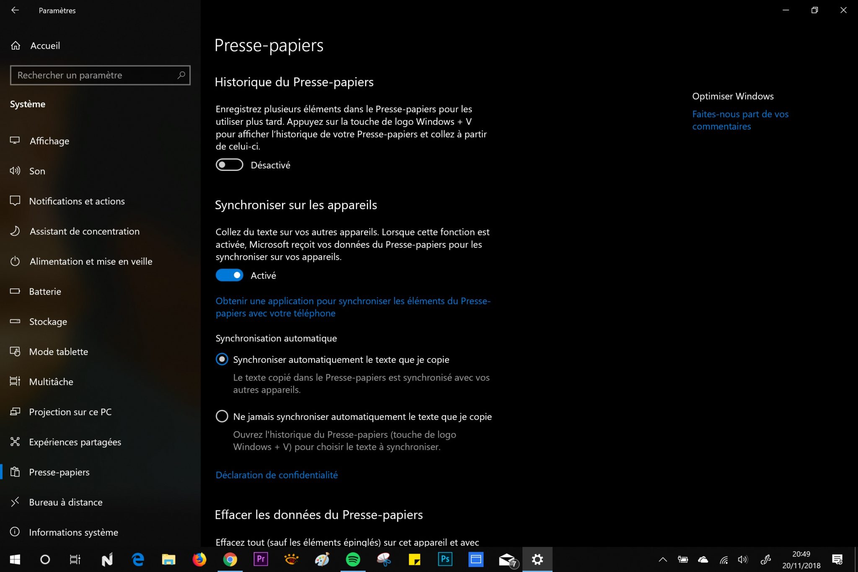Open the Accueil home icon

pyautogui.click(x=16, y=46)
